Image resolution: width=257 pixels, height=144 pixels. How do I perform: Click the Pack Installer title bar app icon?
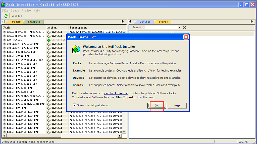[3, 4]
